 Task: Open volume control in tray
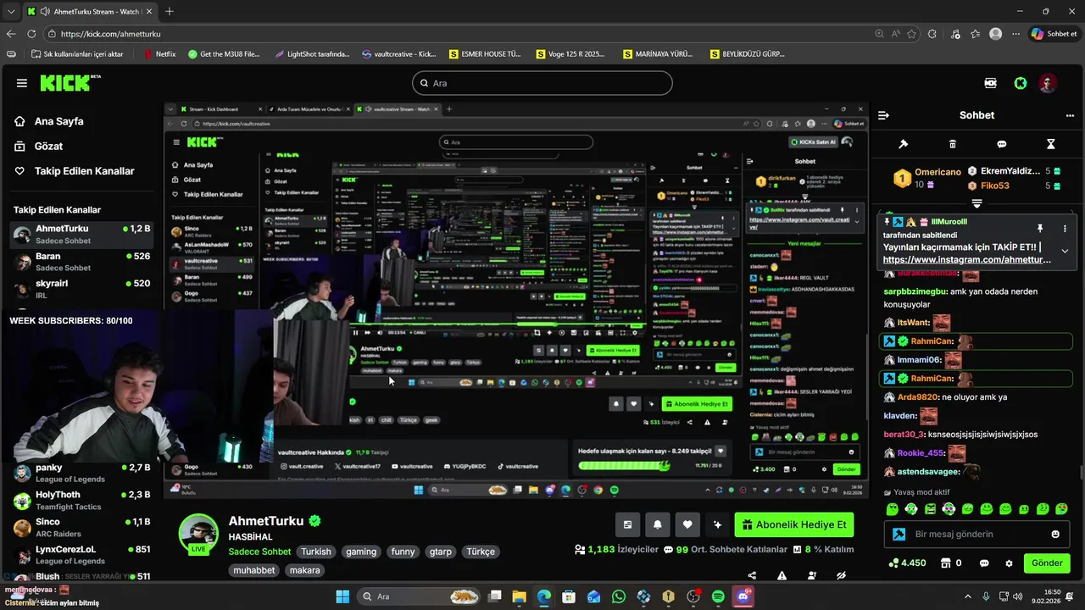pyautogui.click(x=1019, y=596)
